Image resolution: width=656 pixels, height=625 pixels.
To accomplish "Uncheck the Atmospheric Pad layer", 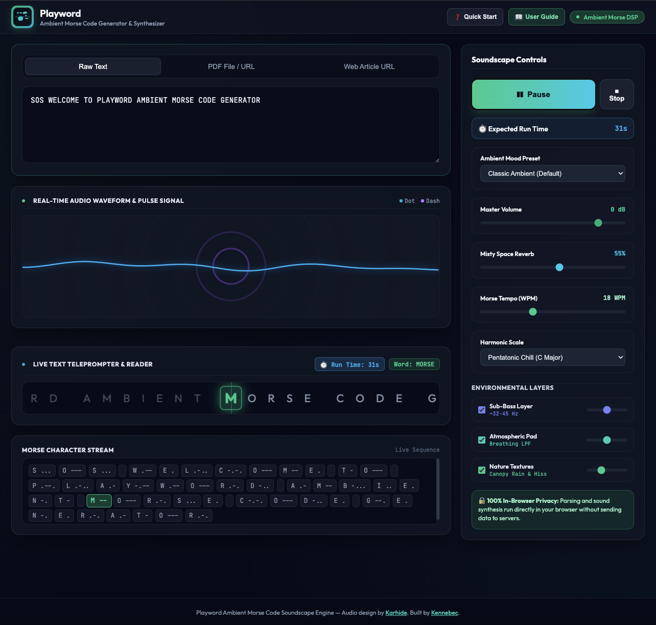I will pos(482,440).
